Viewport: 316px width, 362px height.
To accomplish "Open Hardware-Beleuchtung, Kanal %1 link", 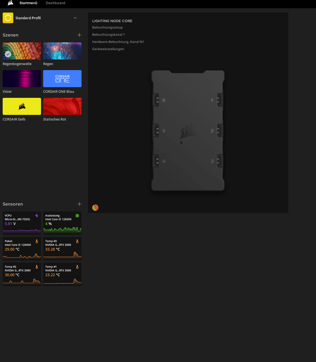I will click(118, 42).
